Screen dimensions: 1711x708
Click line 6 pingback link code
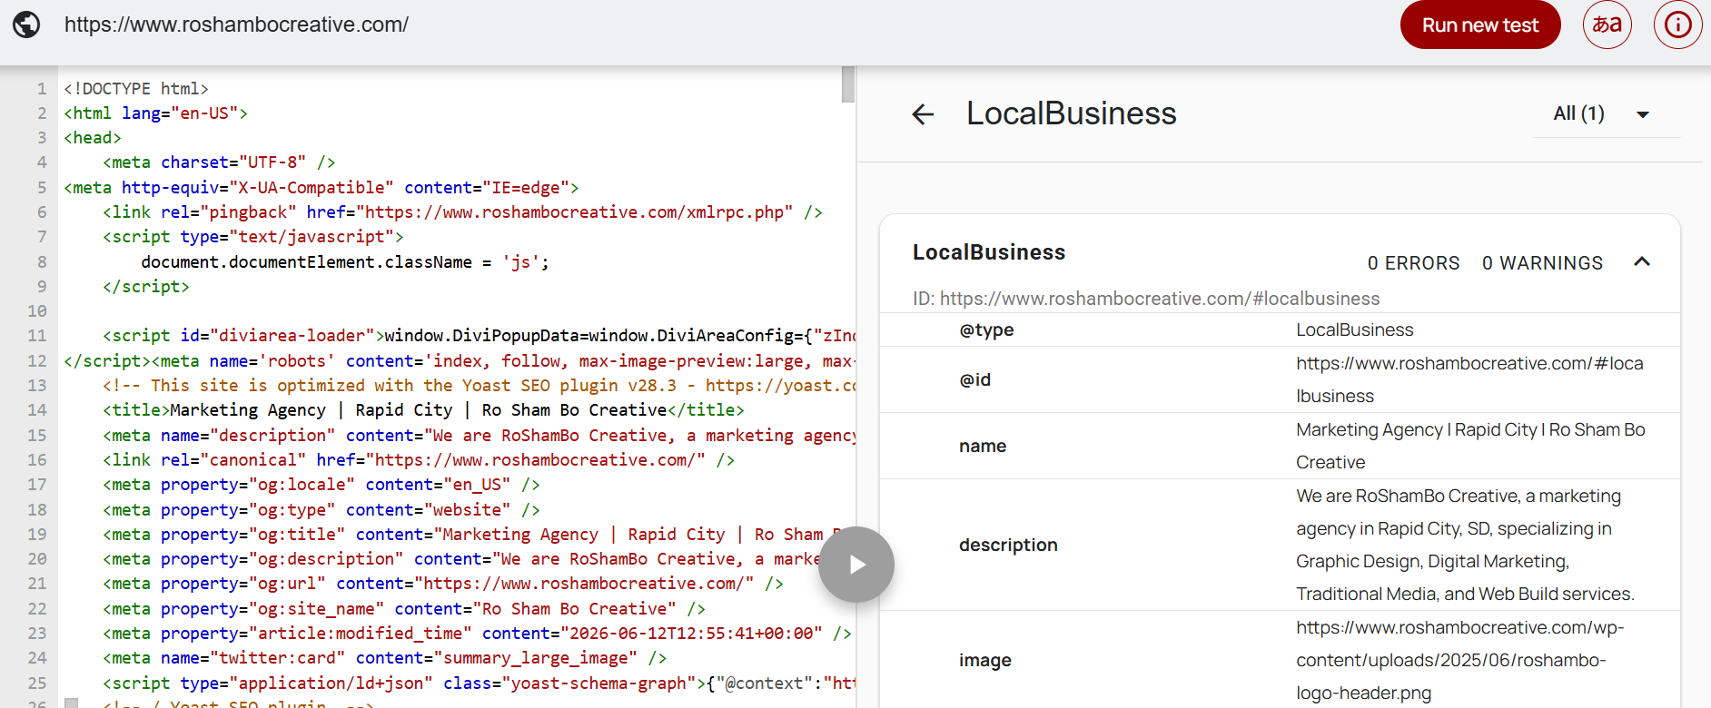(x=462, y=212)
